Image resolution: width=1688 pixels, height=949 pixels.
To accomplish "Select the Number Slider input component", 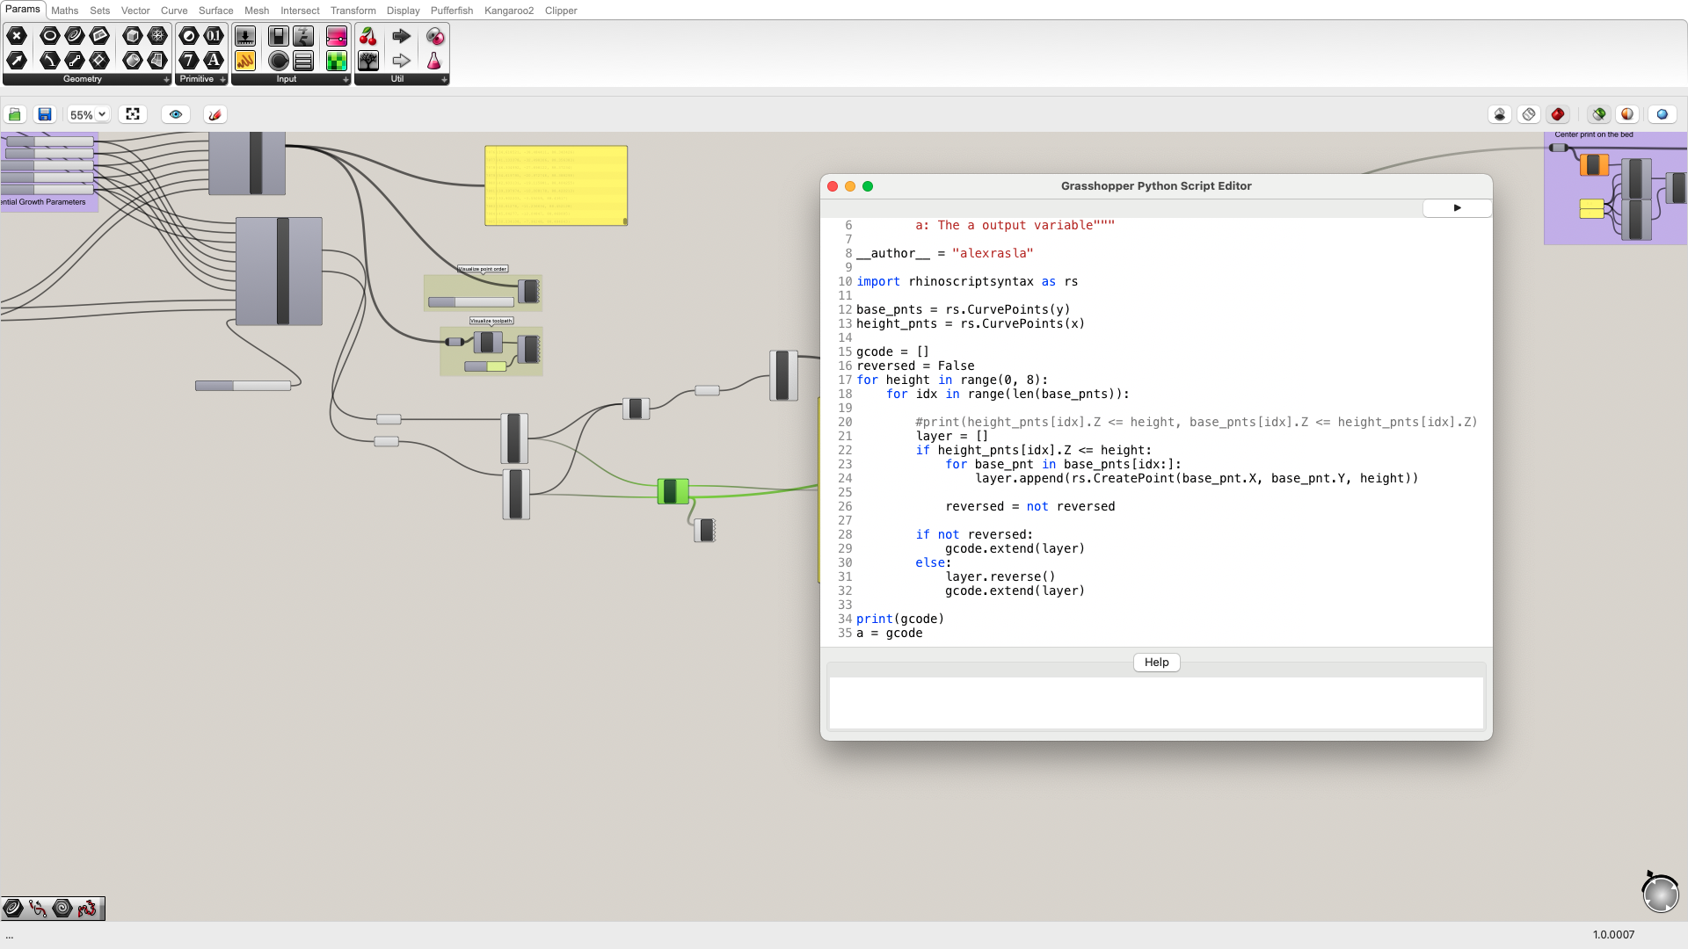I will [x=245, y=36].
